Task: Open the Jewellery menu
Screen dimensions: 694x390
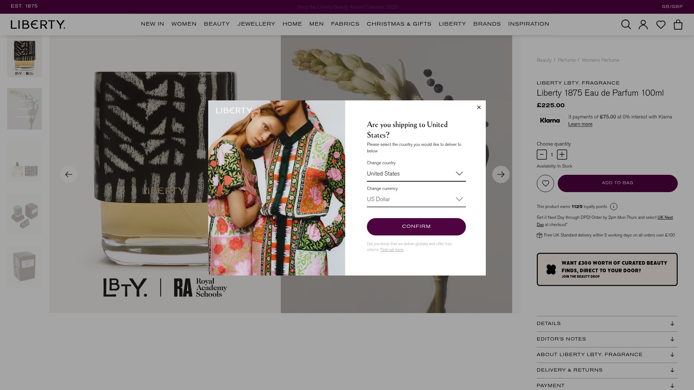Action: point(256,24)
